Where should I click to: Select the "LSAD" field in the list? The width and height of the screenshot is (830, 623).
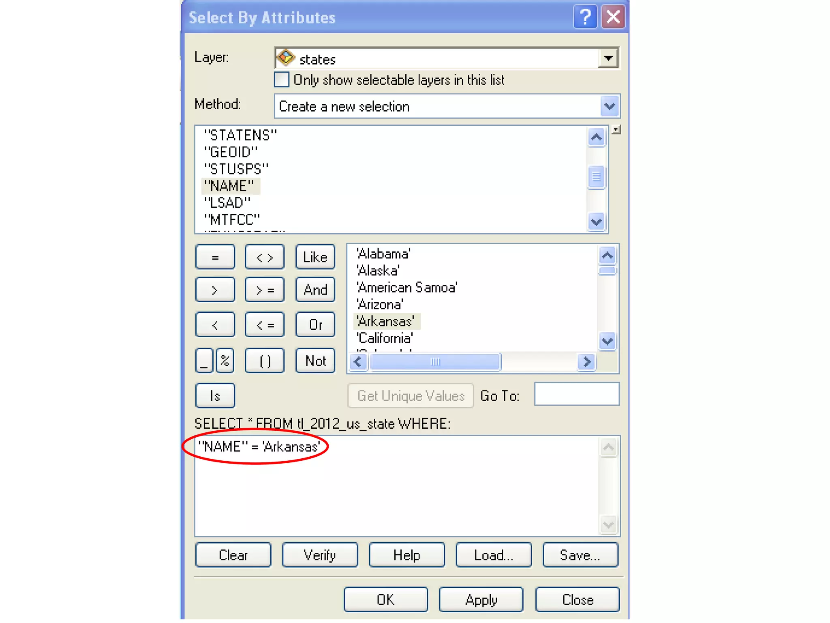coord(227,202)
